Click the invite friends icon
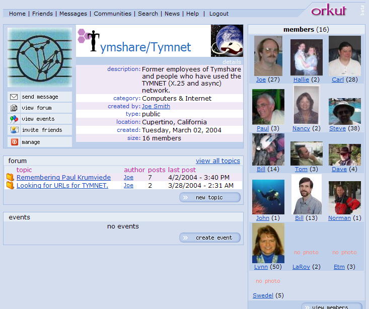 pos(15,130)
